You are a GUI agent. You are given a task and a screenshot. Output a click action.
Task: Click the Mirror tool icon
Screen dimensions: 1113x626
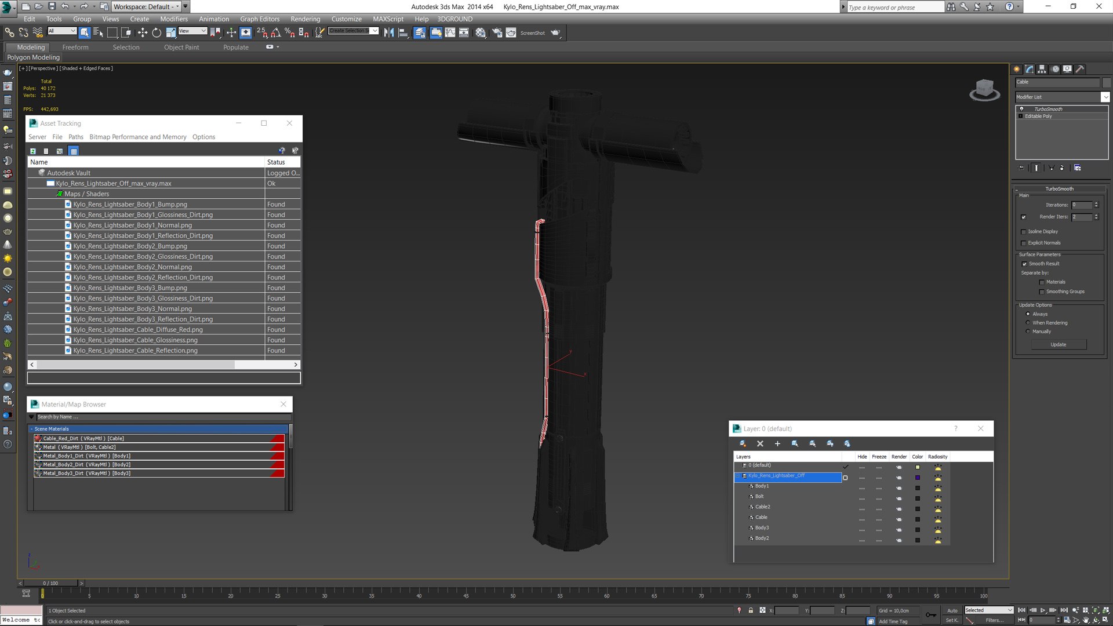[389, 32]
